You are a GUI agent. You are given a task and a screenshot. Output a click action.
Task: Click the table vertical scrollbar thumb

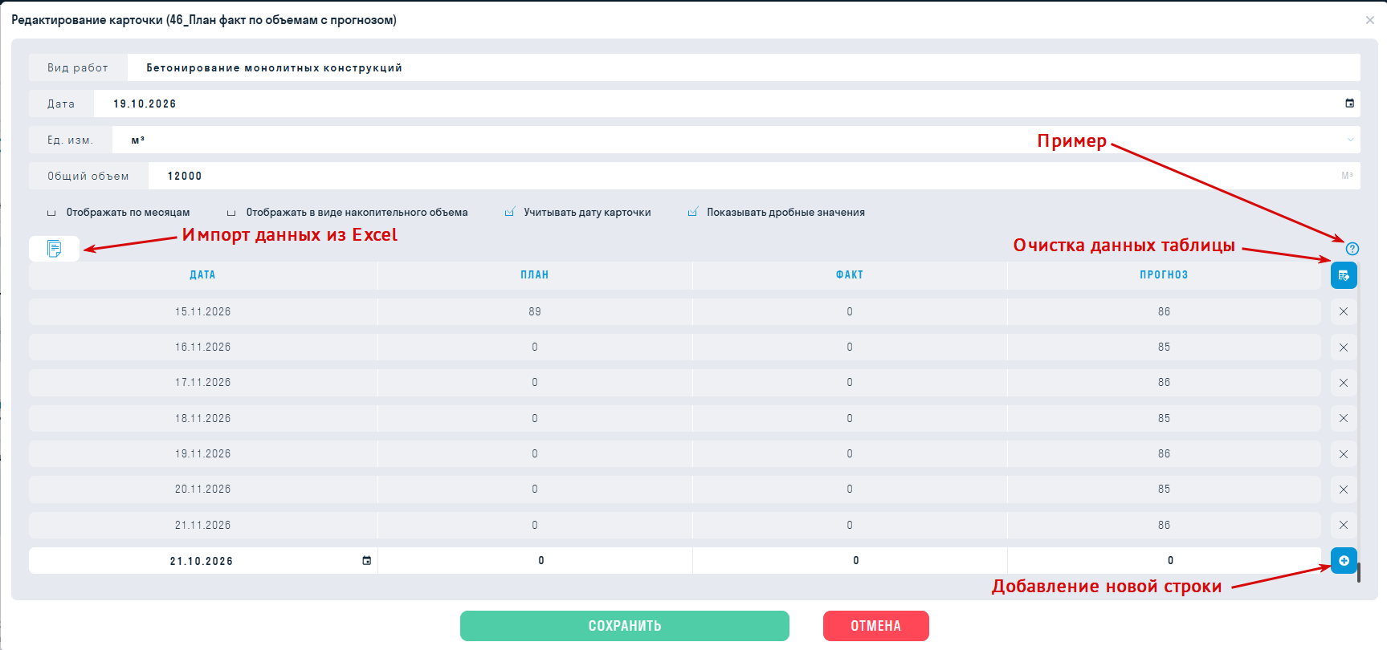click(x=1359, y=572)
